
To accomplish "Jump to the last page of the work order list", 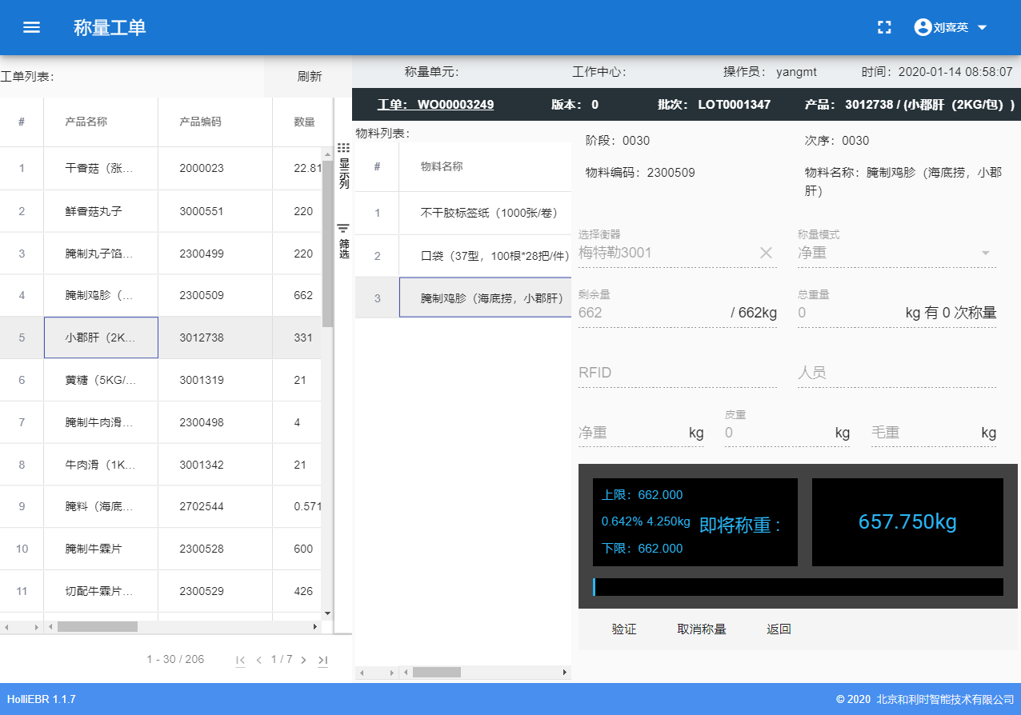I will click(323, 659).
